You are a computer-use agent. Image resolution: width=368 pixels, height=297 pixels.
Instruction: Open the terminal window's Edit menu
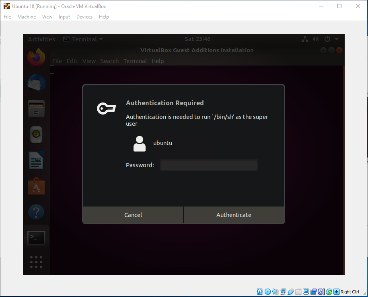point(72,61)
